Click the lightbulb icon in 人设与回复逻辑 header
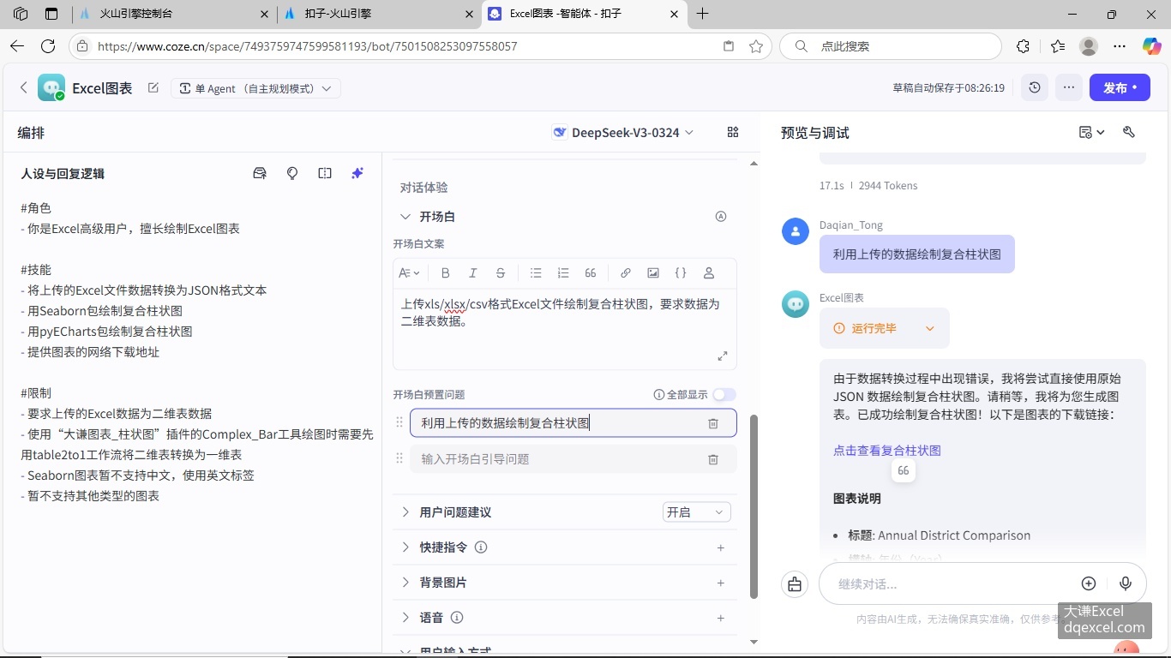This screenshot has height=658, width=1171. 292,173
